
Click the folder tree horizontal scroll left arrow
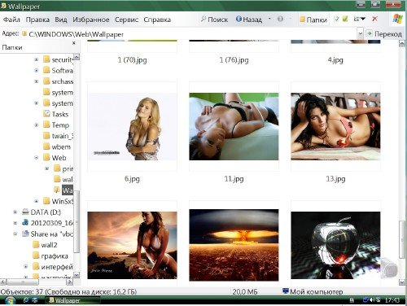pyautogui.click(x=3, y=282)
